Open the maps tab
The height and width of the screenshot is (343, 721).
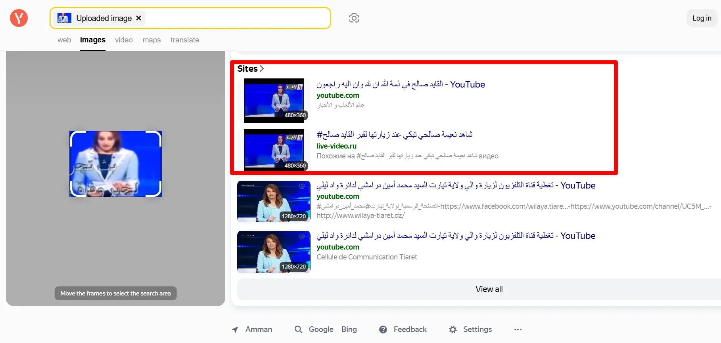pos(151,40)
